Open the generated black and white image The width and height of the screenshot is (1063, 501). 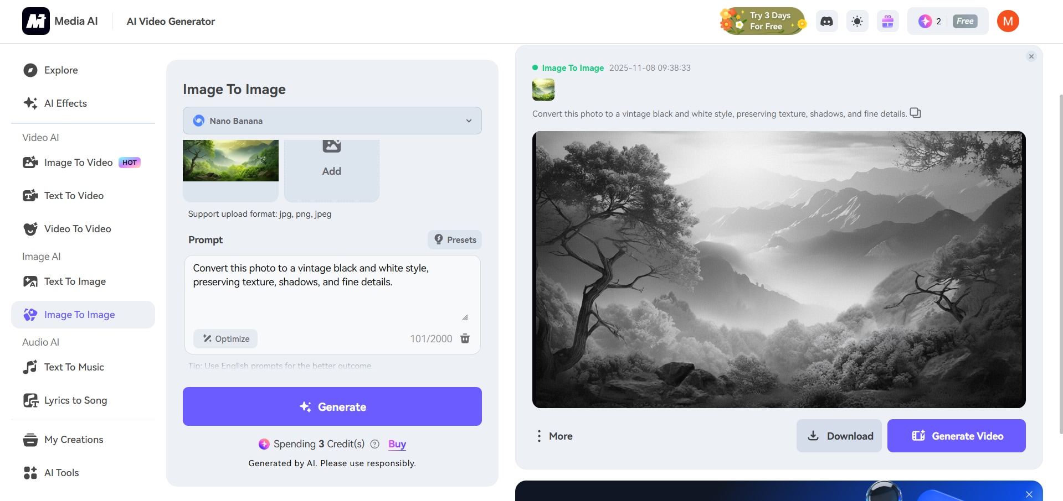[779, 269]
